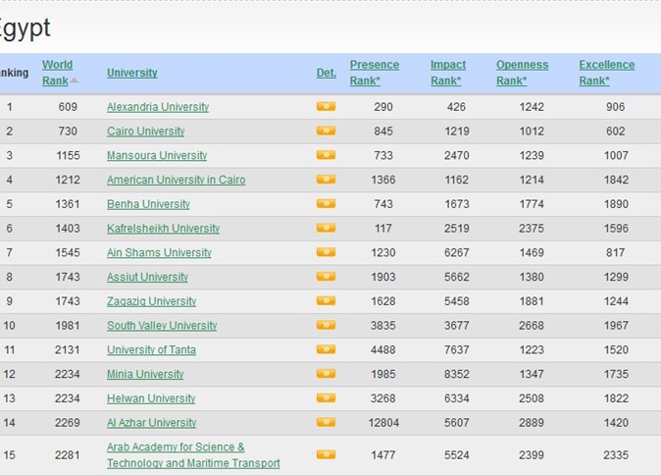Select excellence rank value 2335
This screenshot has width=661, height=476.
[x=616, y=455]
